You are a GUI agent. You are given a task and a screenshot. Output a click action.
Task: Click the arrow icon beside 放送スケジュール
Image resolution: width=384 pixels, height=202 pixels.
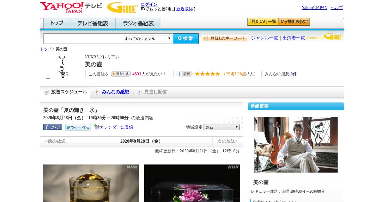pyautogui.click(x=46, y=92)
